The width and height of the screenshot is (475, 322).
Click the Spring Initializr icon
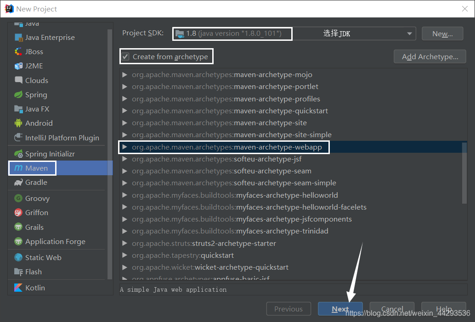18,154
